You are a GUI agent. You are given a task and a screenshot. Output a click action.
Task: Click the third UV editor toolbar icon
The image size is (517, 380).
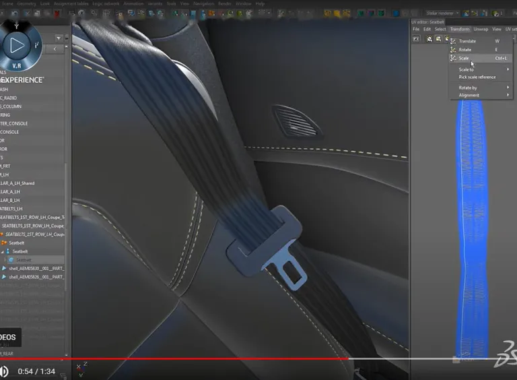(x=438, y=39)
